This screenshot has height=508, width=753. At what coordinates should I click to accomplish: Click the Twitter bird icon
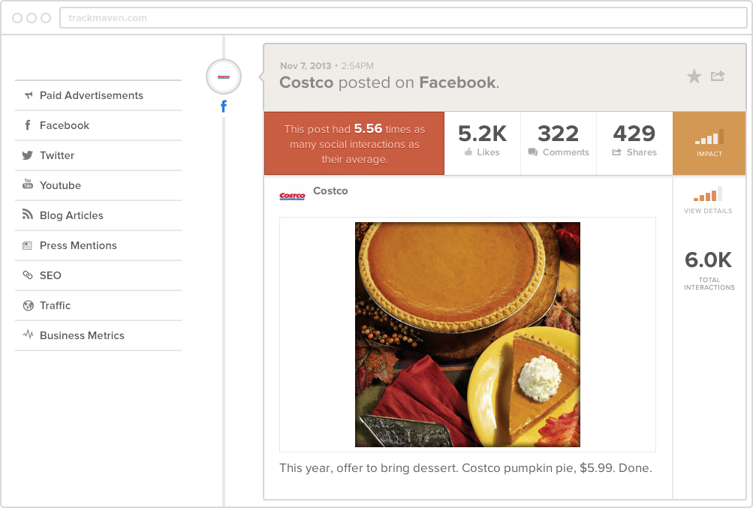27,155
